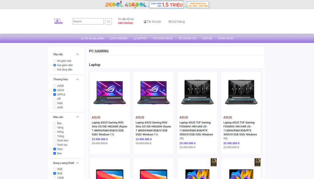The image size is (314, 179).
Task: Open the Giỏ hàng shopping cart icon
Action: (170, 22)
